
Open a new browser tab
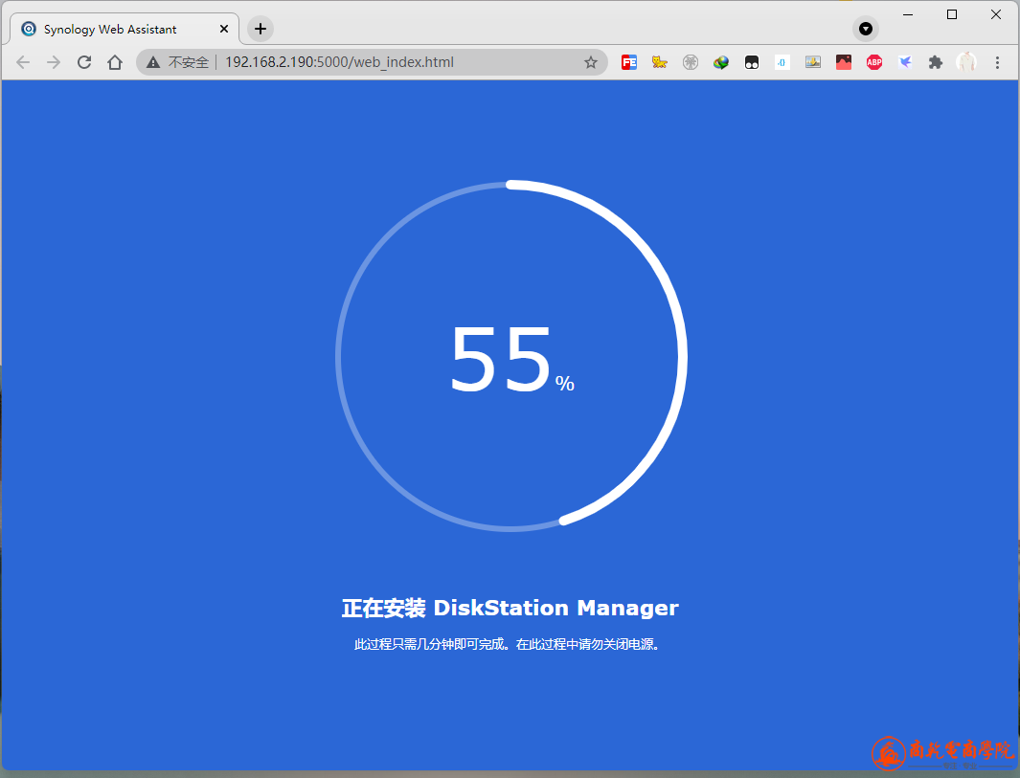click(261, 29)
